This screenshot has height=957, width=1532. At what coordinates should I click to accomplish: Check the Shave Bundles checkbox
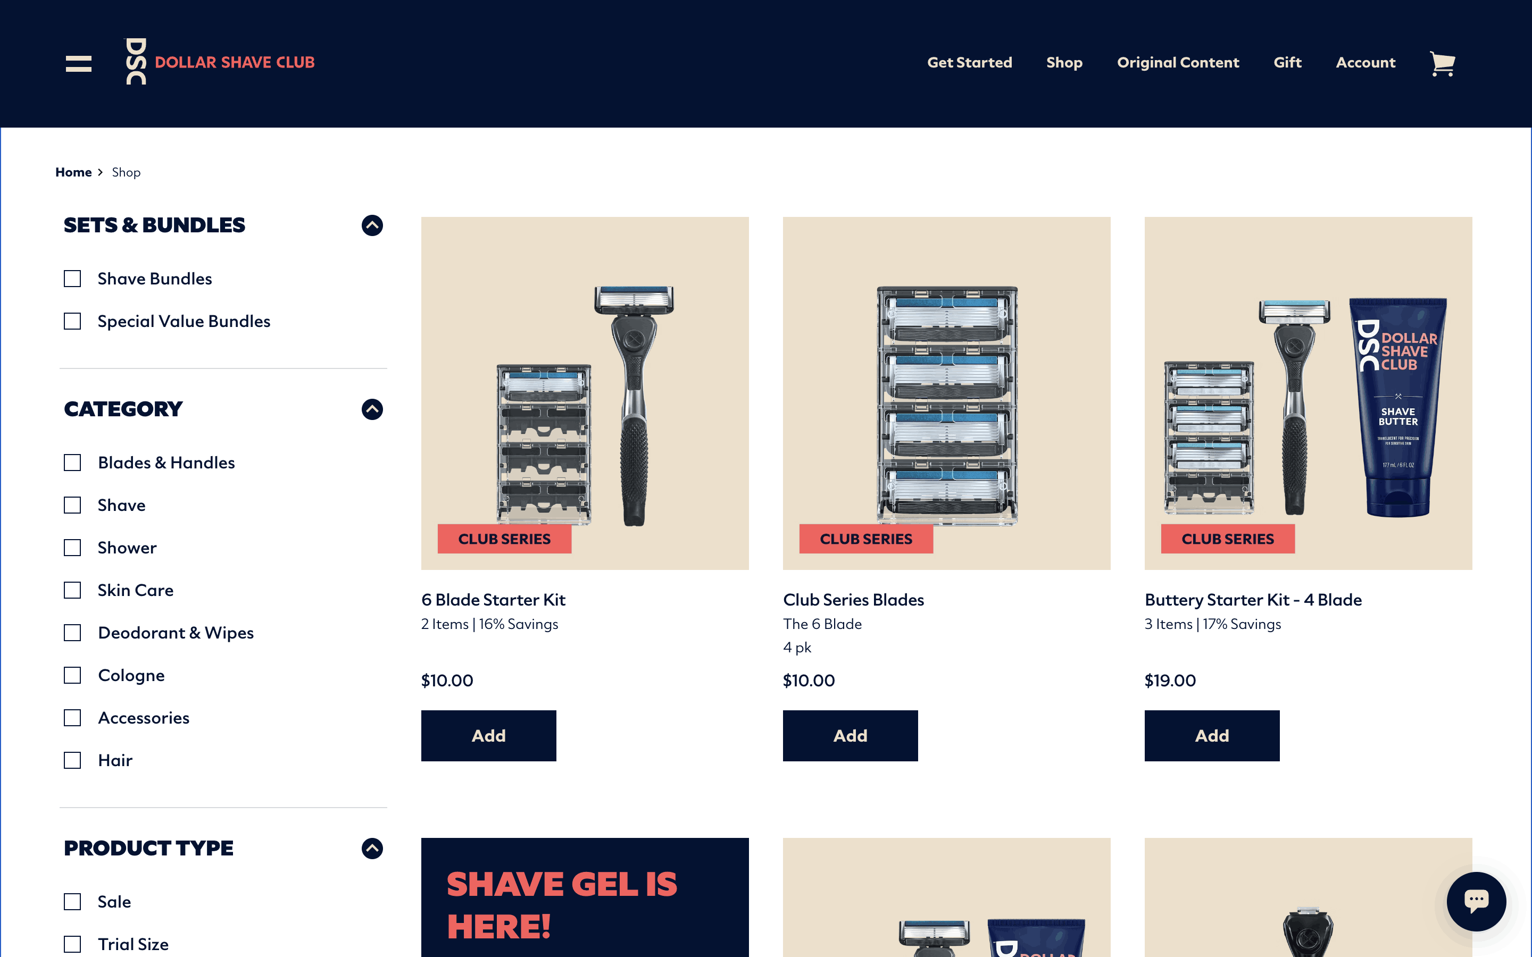click(x=73, y=279)
